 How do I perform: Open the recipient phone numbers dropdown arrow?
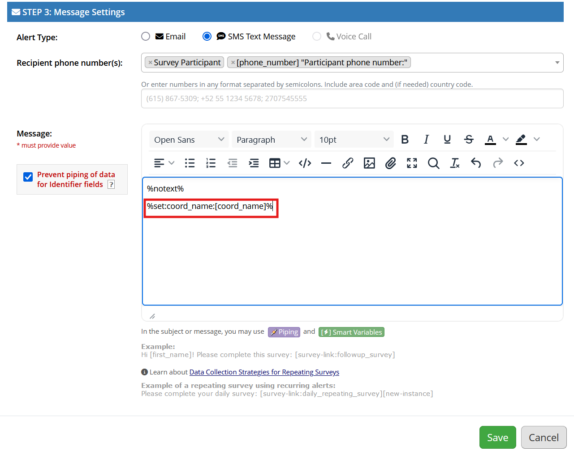557,63
